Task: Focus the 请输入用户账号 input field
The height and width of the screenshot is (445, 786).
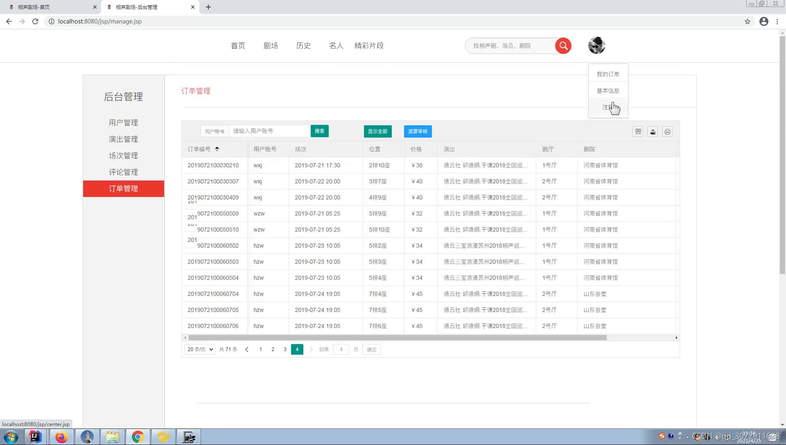Action: [269, 131]
